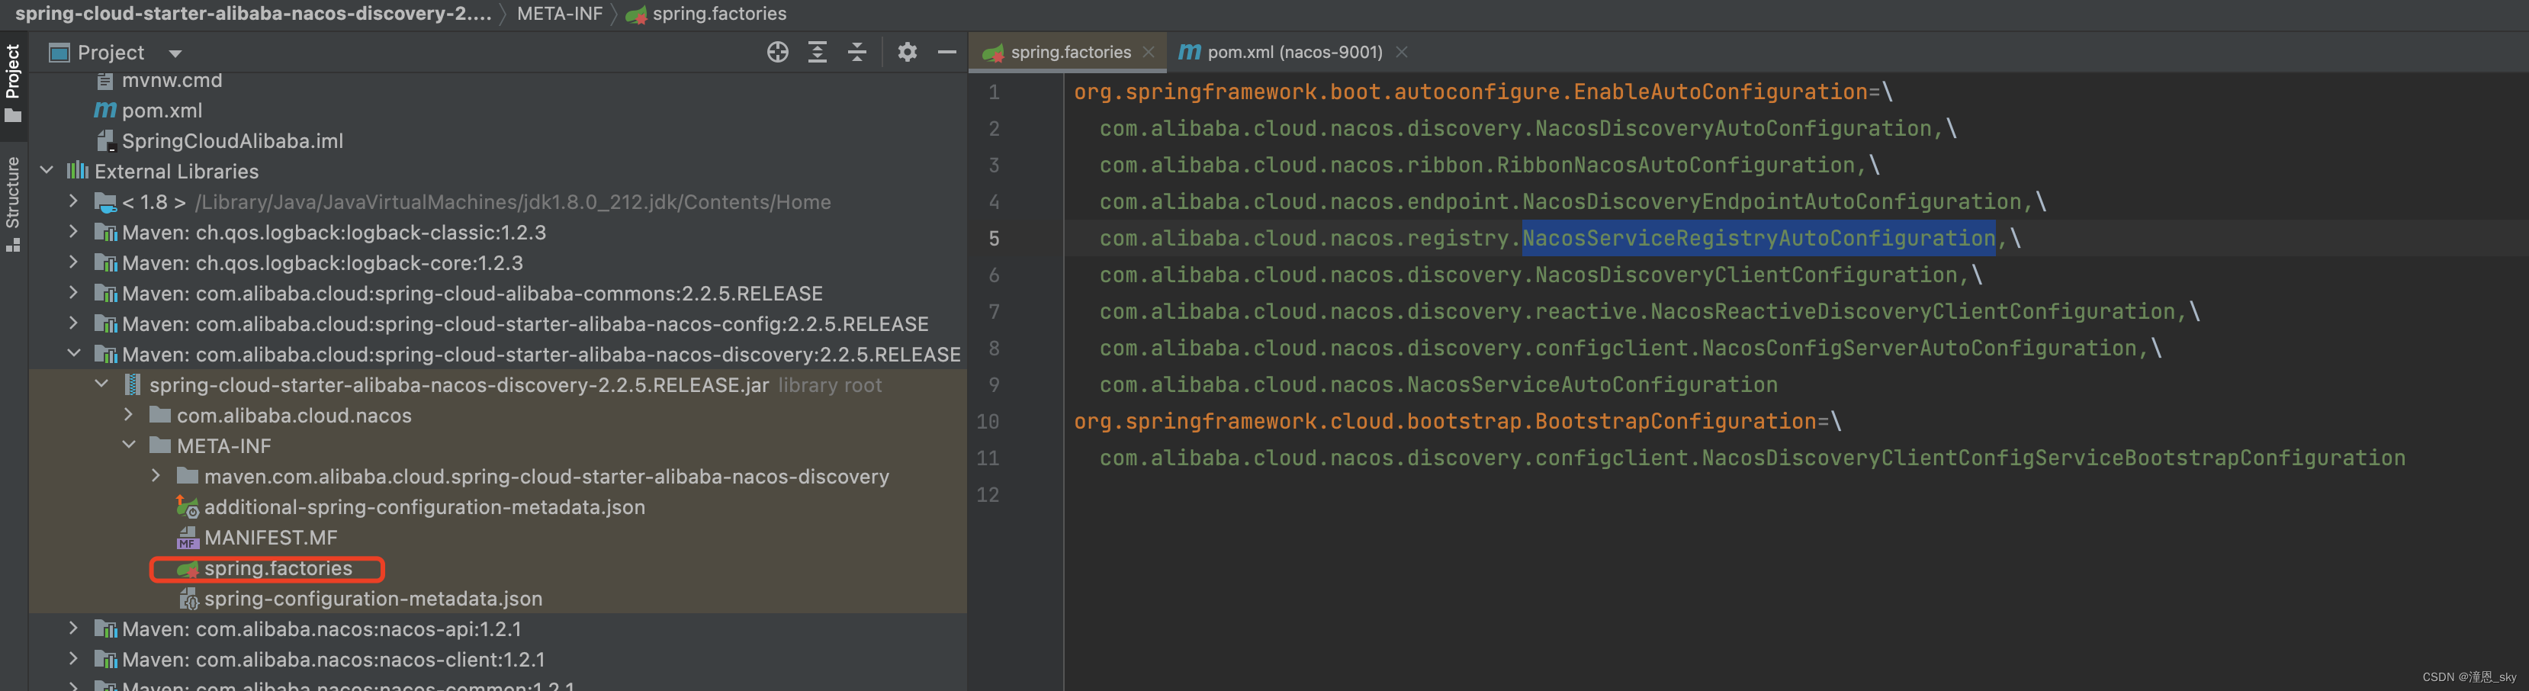Open Project panel settings gear
This screenshot has height=691, width=2529.
point(907,52)
